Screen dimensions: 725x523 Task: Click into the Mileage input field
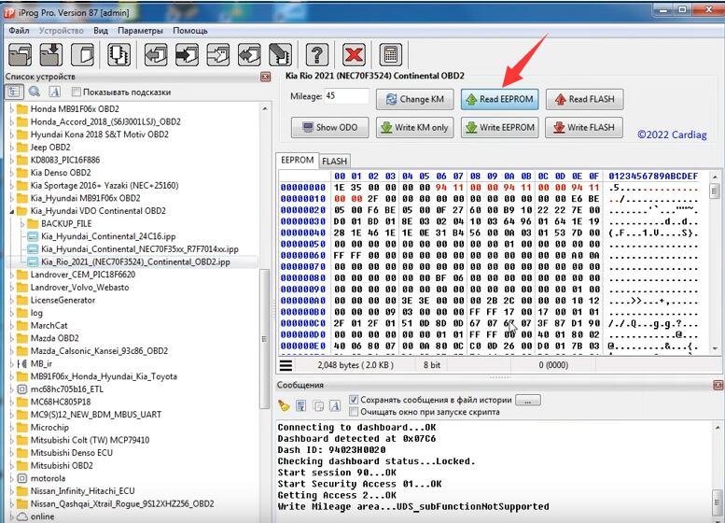pyautogui.click(x=347, y=96)
